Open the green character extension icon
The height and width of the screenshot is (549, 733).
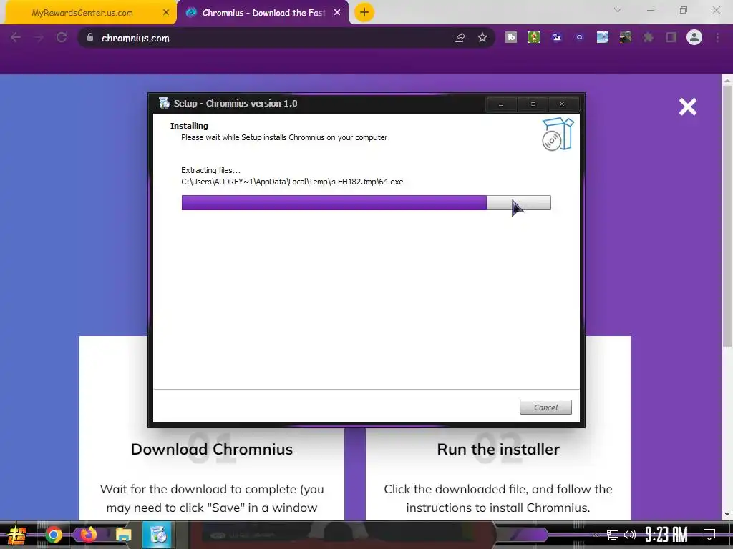(x=534, y=37)
